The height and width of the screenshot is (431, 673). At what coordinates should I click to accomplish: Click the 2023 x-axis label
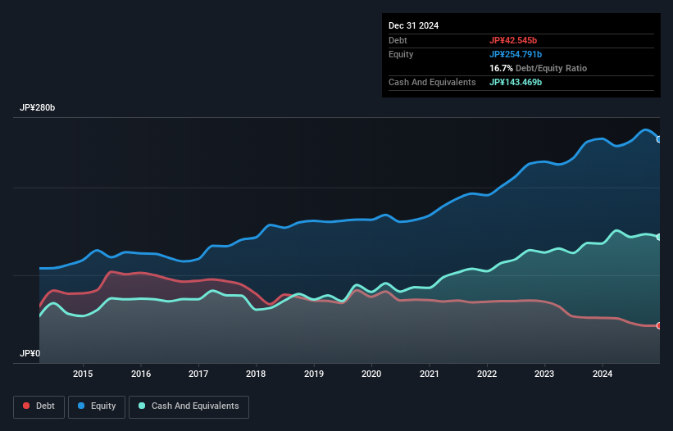click(544, 374)
